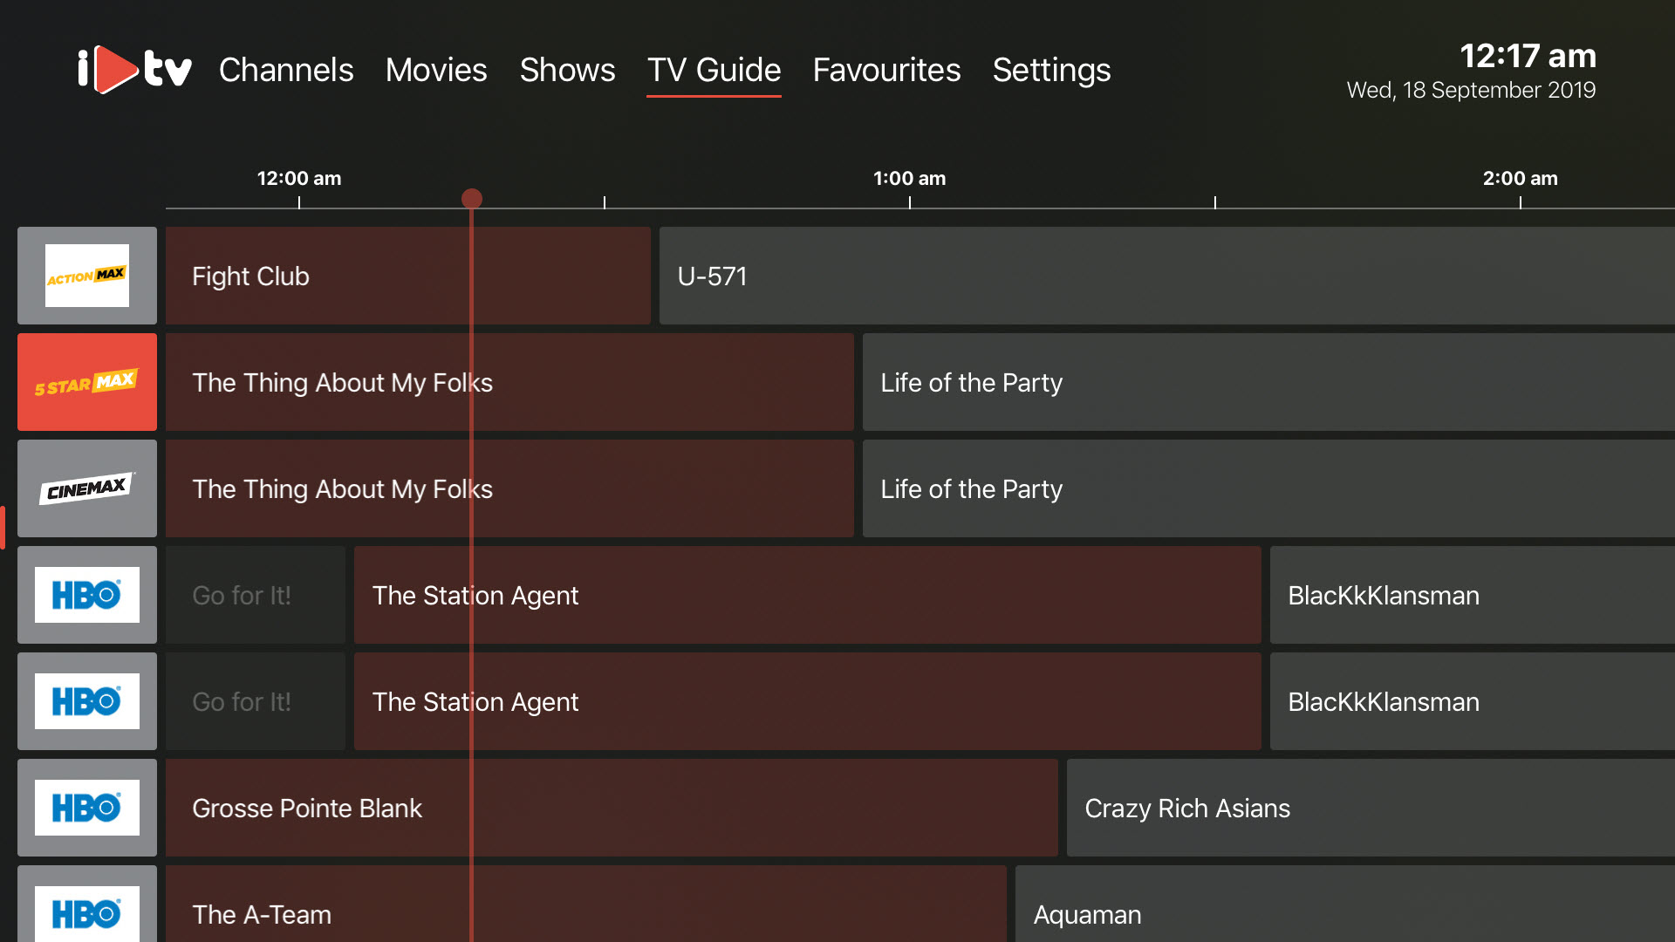Open the Channels tab
The height and width of the screenshot is (942, 1675).
click(x=286, y=70)
